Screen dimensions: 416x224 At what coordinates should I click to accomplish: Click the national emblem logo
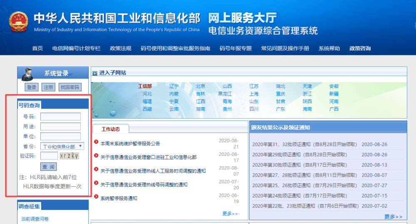(x=18, y=22)
